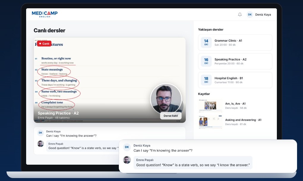This screenshot has width=303, height=181.
Task: Click "Salı 20:00 · 60 dk" schedule text
Action: coord(225,45)
